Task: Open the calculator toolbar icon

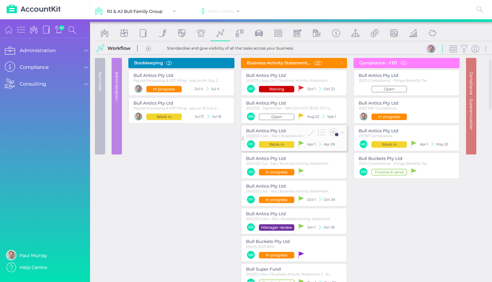Action: (x=394, y=33)
